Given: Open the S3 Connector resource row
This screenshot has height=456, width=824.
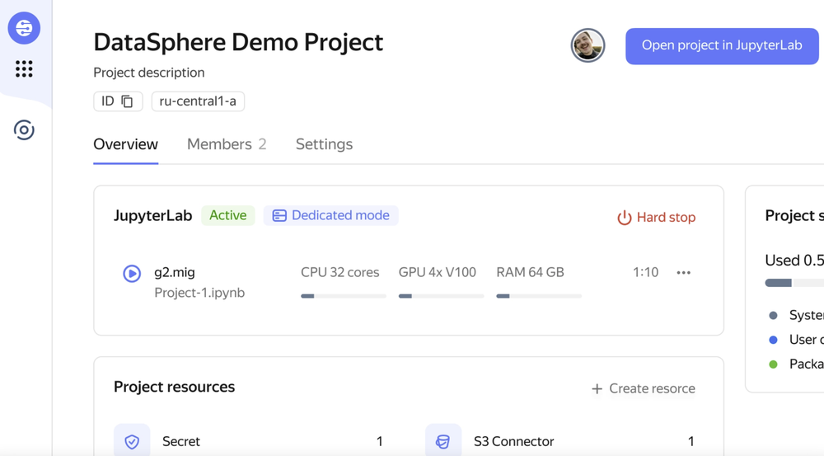Looking at the screenshot, I should tap(560, 441).
